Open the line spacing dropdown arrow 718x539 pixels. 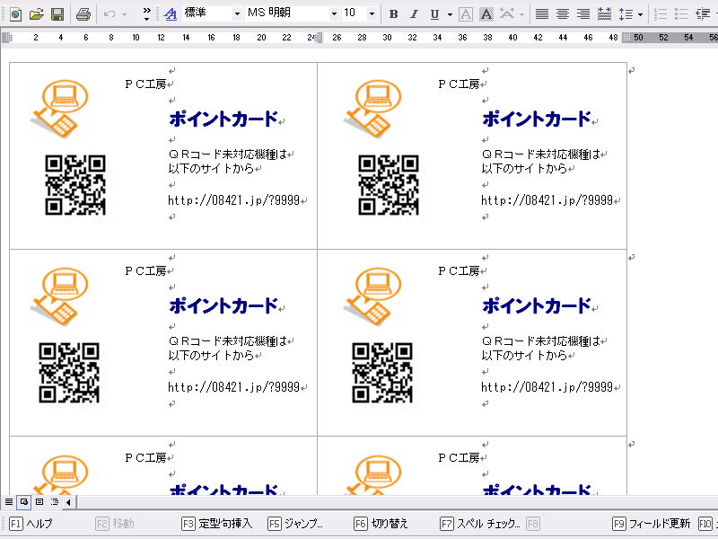640,14
